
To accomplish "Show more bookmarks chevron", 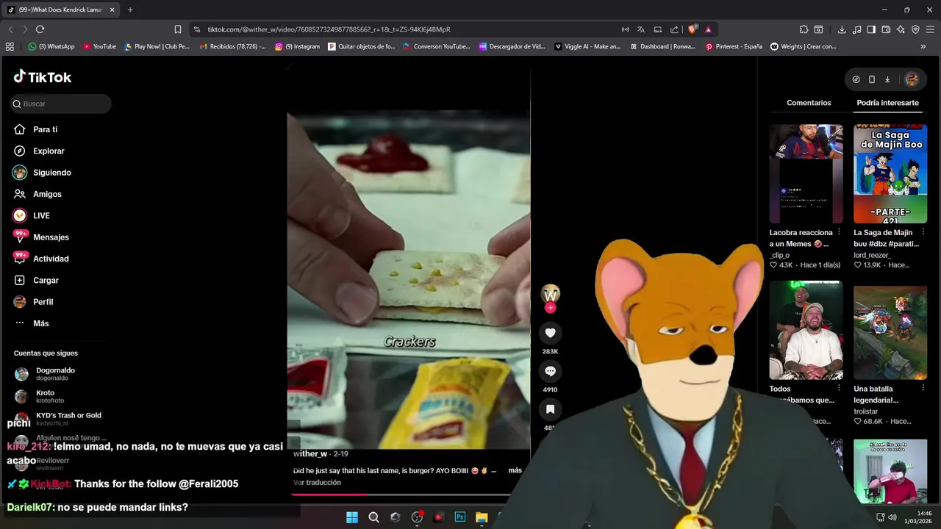I will tap(923, 46).
